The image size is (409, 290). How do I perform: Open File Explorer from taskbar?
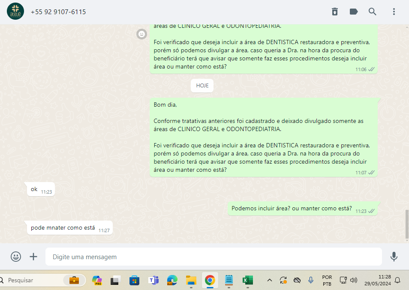tap(191, 280)
